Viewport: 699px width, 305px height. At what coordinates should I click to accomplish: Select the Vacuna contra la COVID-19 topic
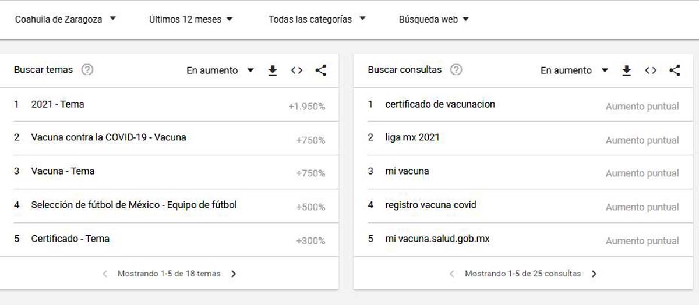click(x=108, y=138)
